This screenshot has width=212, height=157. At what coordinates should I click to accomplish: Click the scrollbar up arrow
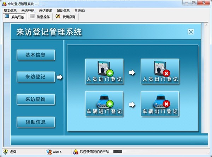206,25
